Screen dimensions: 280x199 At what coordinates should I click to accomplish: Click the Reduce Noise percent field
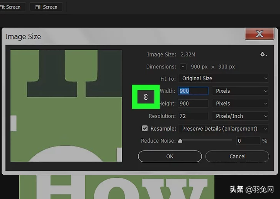coord(248,141)
